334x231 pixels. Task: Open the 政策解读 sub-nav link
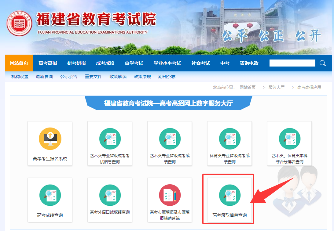[118, 77]
